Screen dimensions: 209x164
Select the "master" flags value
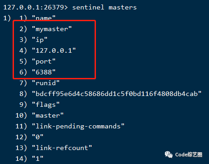click(48, 115)
